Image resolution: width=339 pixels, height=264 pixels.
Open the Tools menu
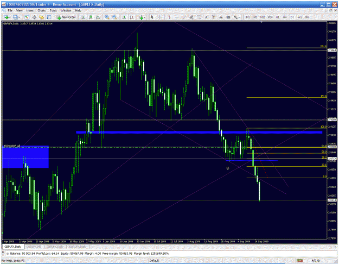click(53, 10)
